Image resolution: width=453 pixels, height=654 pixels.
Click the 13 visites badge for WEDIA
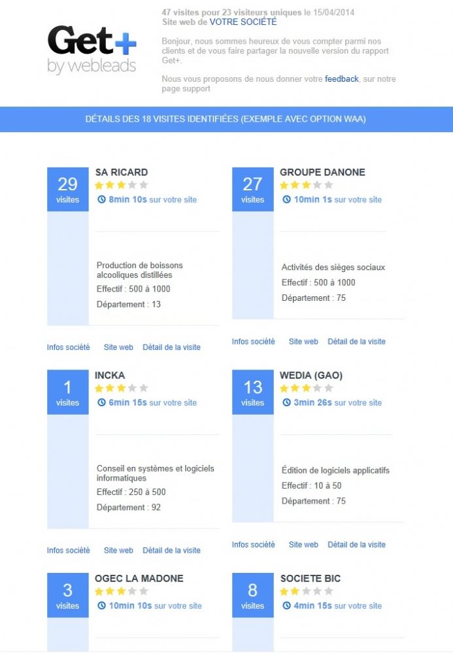(x=252, y=392)
